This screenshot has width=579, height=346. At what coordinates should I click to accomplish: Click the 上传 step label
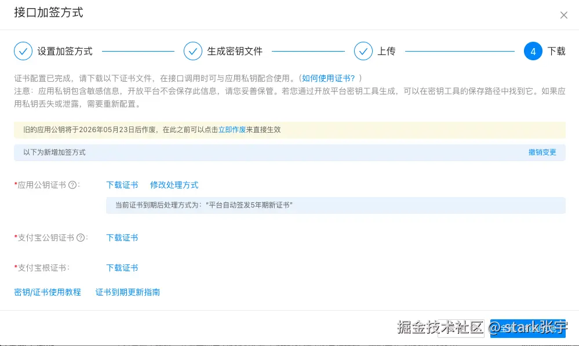[x=386, y=52]
